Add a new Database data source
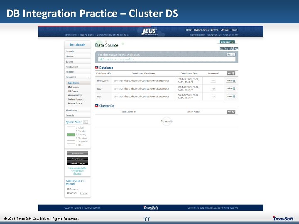This screenshot has width=299, height=224. 231,73
